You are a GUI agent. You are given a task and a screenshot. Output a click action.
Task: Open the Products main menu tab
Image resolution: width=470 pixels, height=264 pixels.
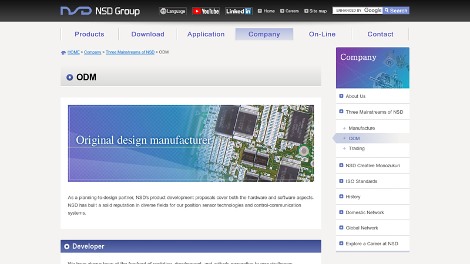click(x=89, y=34)
